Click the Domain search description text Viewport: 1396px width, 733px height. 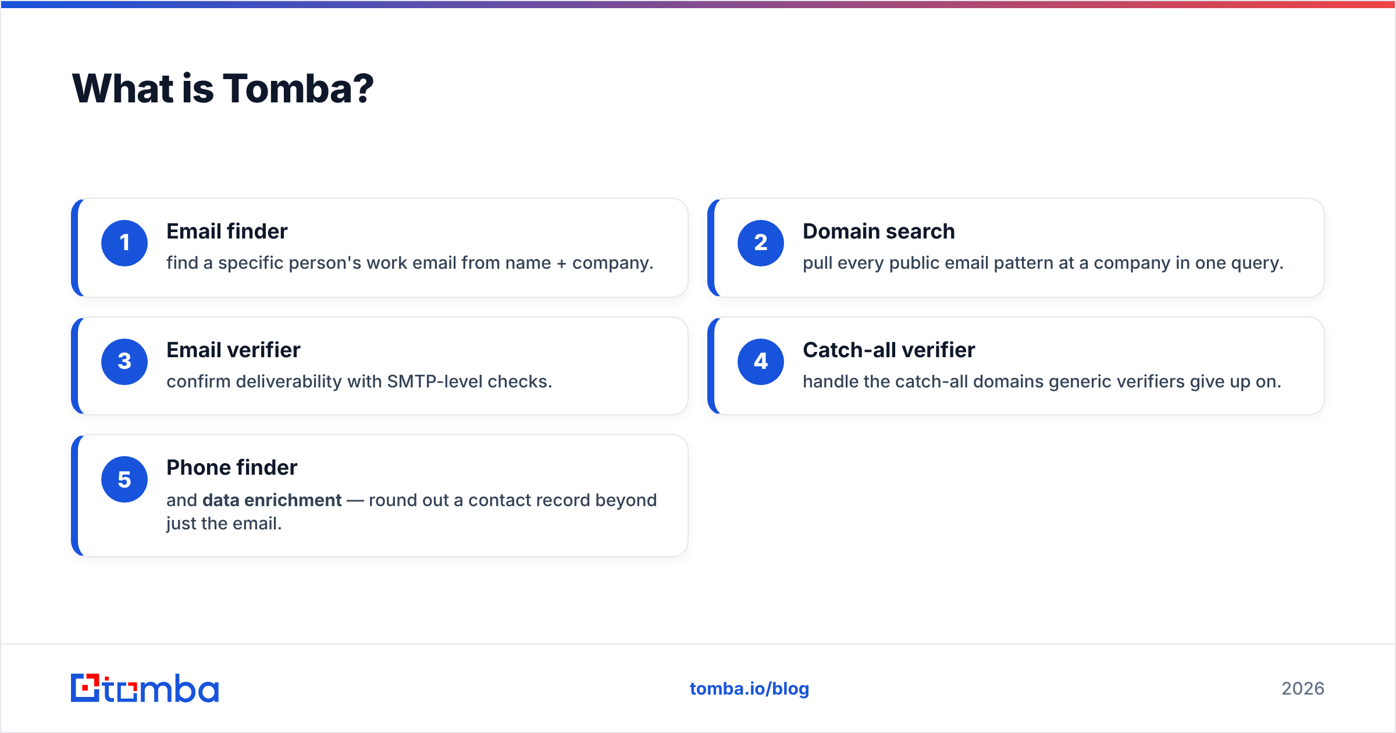[x=1043, y=263]
